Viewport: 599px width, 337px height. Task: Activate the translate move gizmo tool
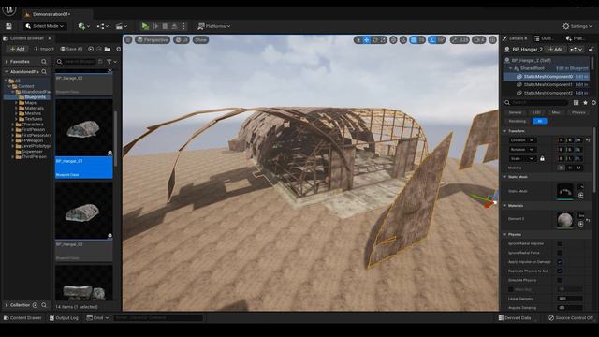click(366, 39)
